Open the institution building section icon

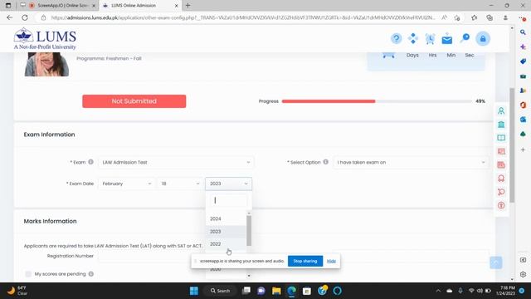501,125
